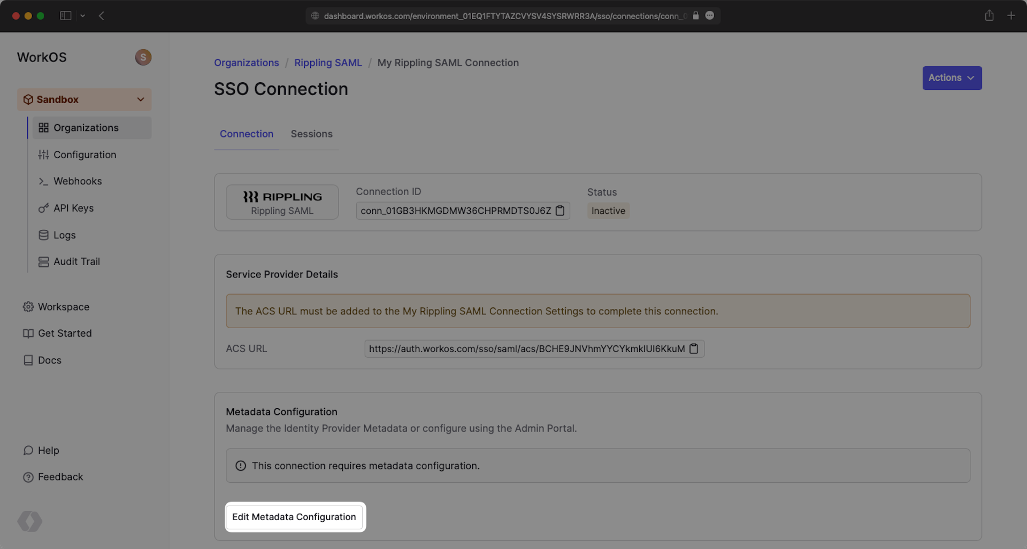Click the ACS URL text field

tap(526, 349)
